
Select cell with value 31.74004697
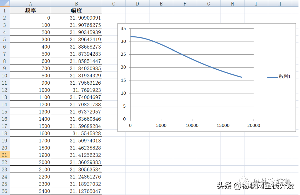coord(76,97)
